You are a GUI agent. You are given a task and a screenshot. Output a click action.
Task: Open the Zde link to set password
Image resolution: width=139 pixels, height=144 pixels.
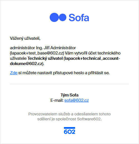[14, 73]
